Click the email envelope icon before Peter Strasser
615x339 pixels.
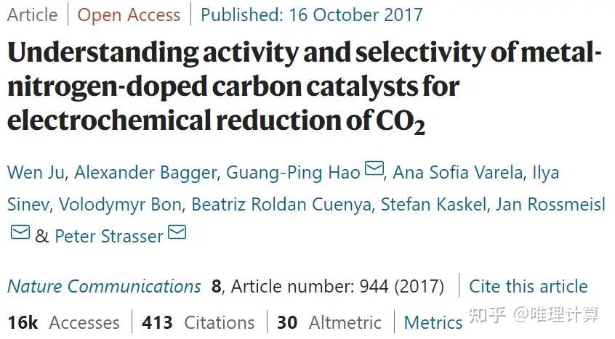pyautogui.click(x=20, y=233)
